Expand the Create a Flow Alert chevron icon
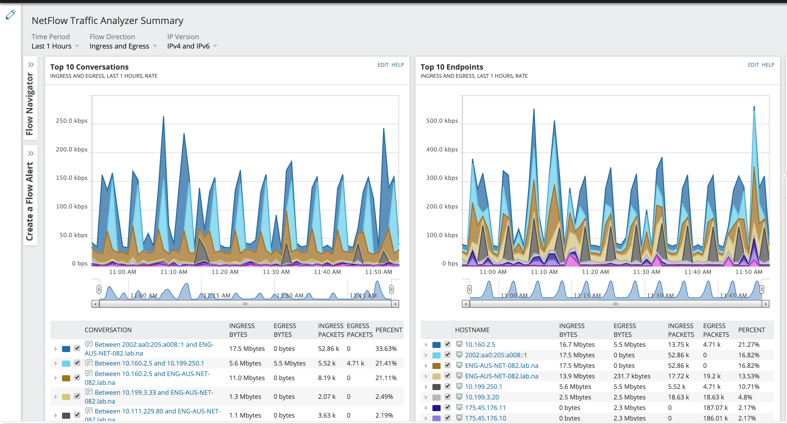 [x=31, y=154]
